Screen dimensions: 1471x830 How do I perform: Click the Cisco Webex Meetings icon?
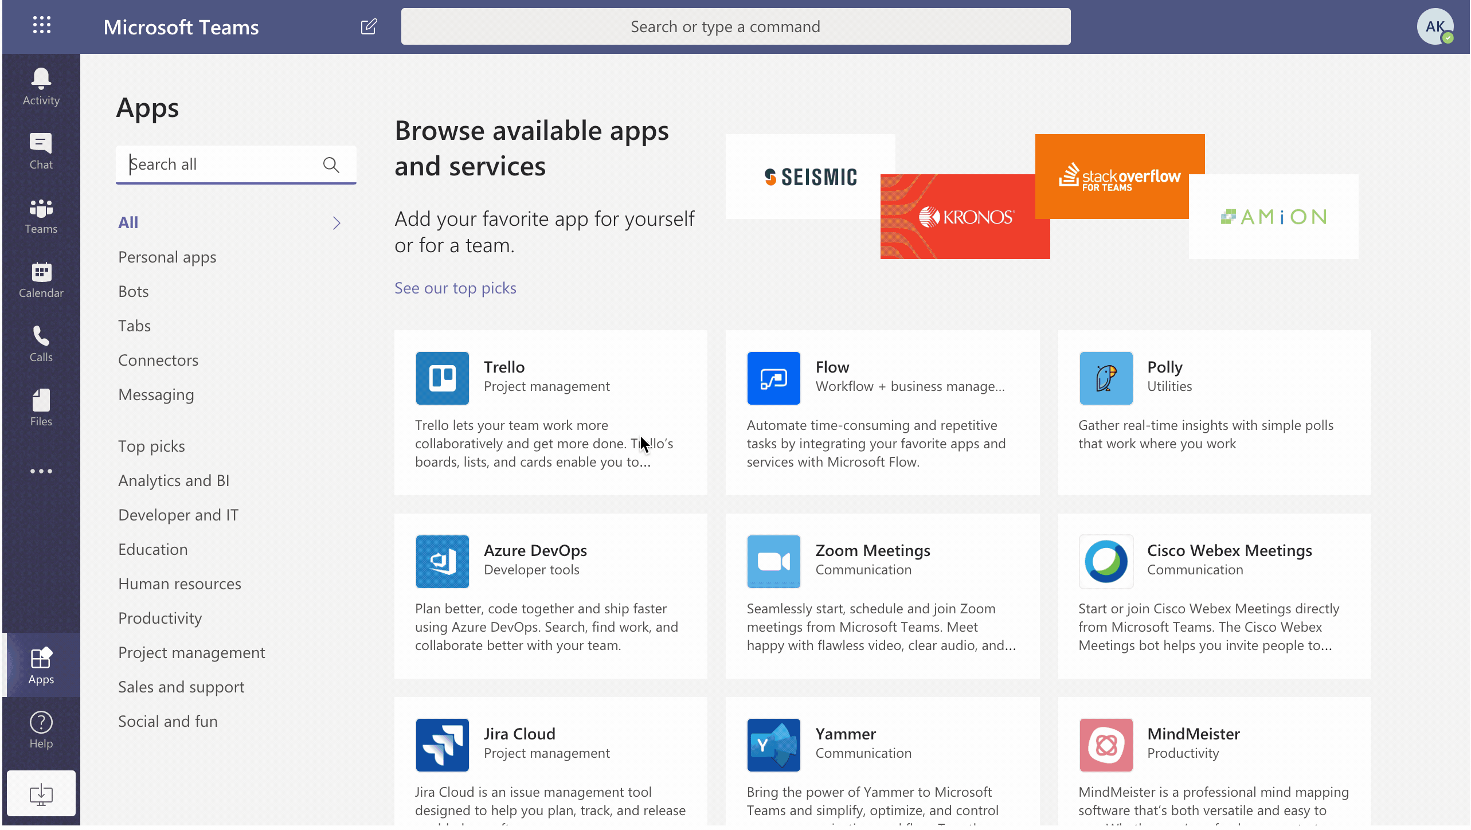coord(1106,562)
